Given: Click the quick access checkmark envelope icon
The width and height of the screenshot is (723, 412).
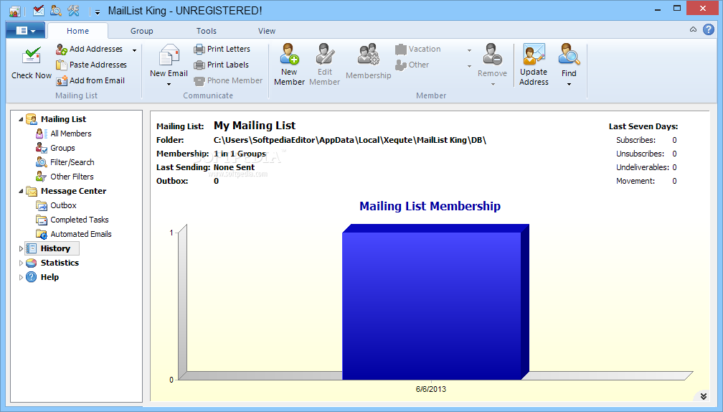Looking at the screenshot, I should (x=39, y=10).
